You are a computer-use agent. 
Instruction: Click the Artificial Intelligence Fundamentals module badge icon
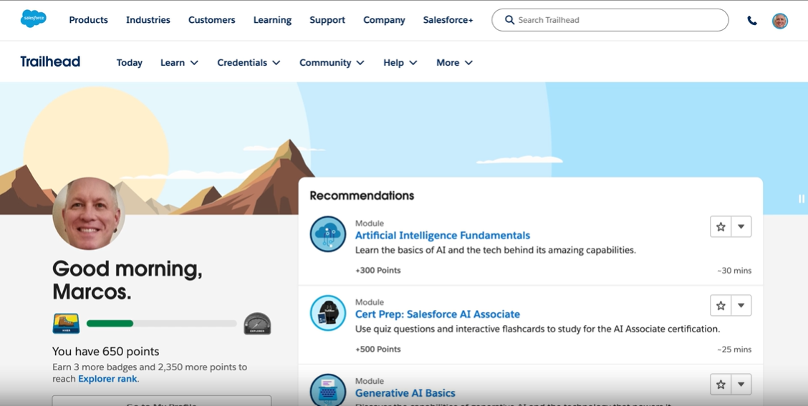[328, 234]
